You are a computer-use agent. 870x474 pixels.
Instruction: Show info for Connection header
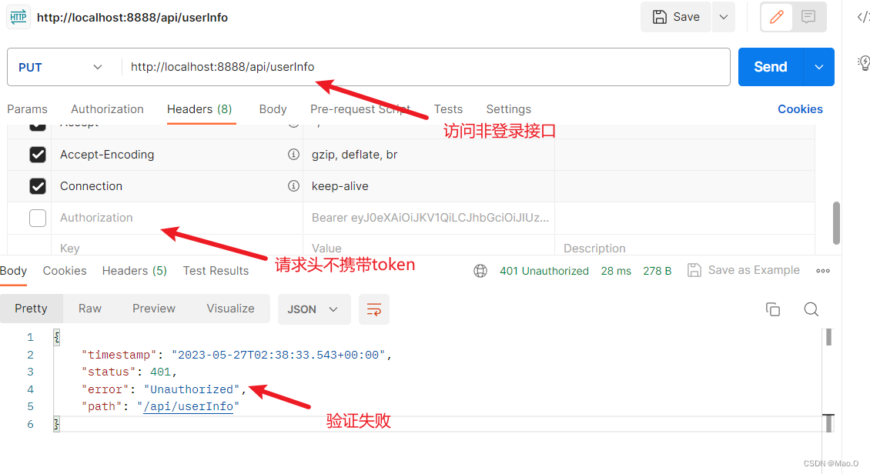point(293,186)
